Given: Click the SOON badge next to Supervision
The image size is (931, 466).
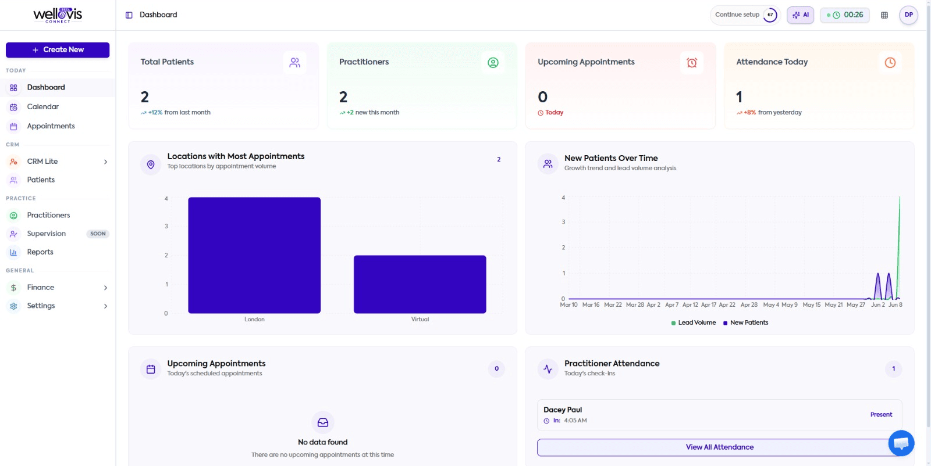Looking at the screenshot, I should click(98, 234).
